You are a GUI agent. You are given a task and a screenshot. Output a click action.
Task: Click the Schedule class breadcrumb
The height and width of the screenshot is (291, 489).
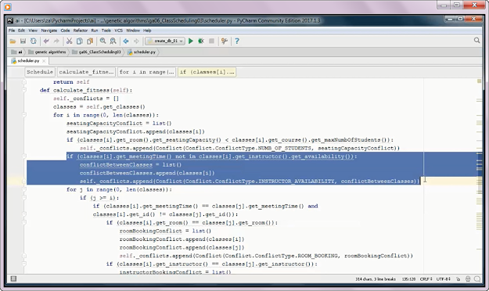coord(40,72)
